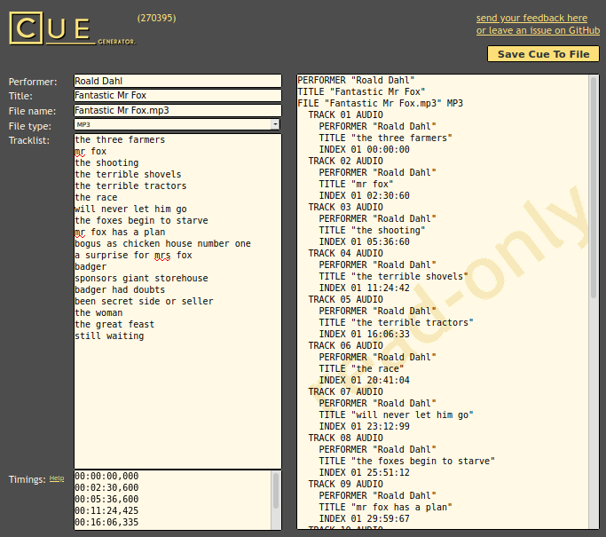Screen dimensions: 606x537
Task: Click cue line 'INDEX 01 02:30:60'
Action: pos(364,195)
